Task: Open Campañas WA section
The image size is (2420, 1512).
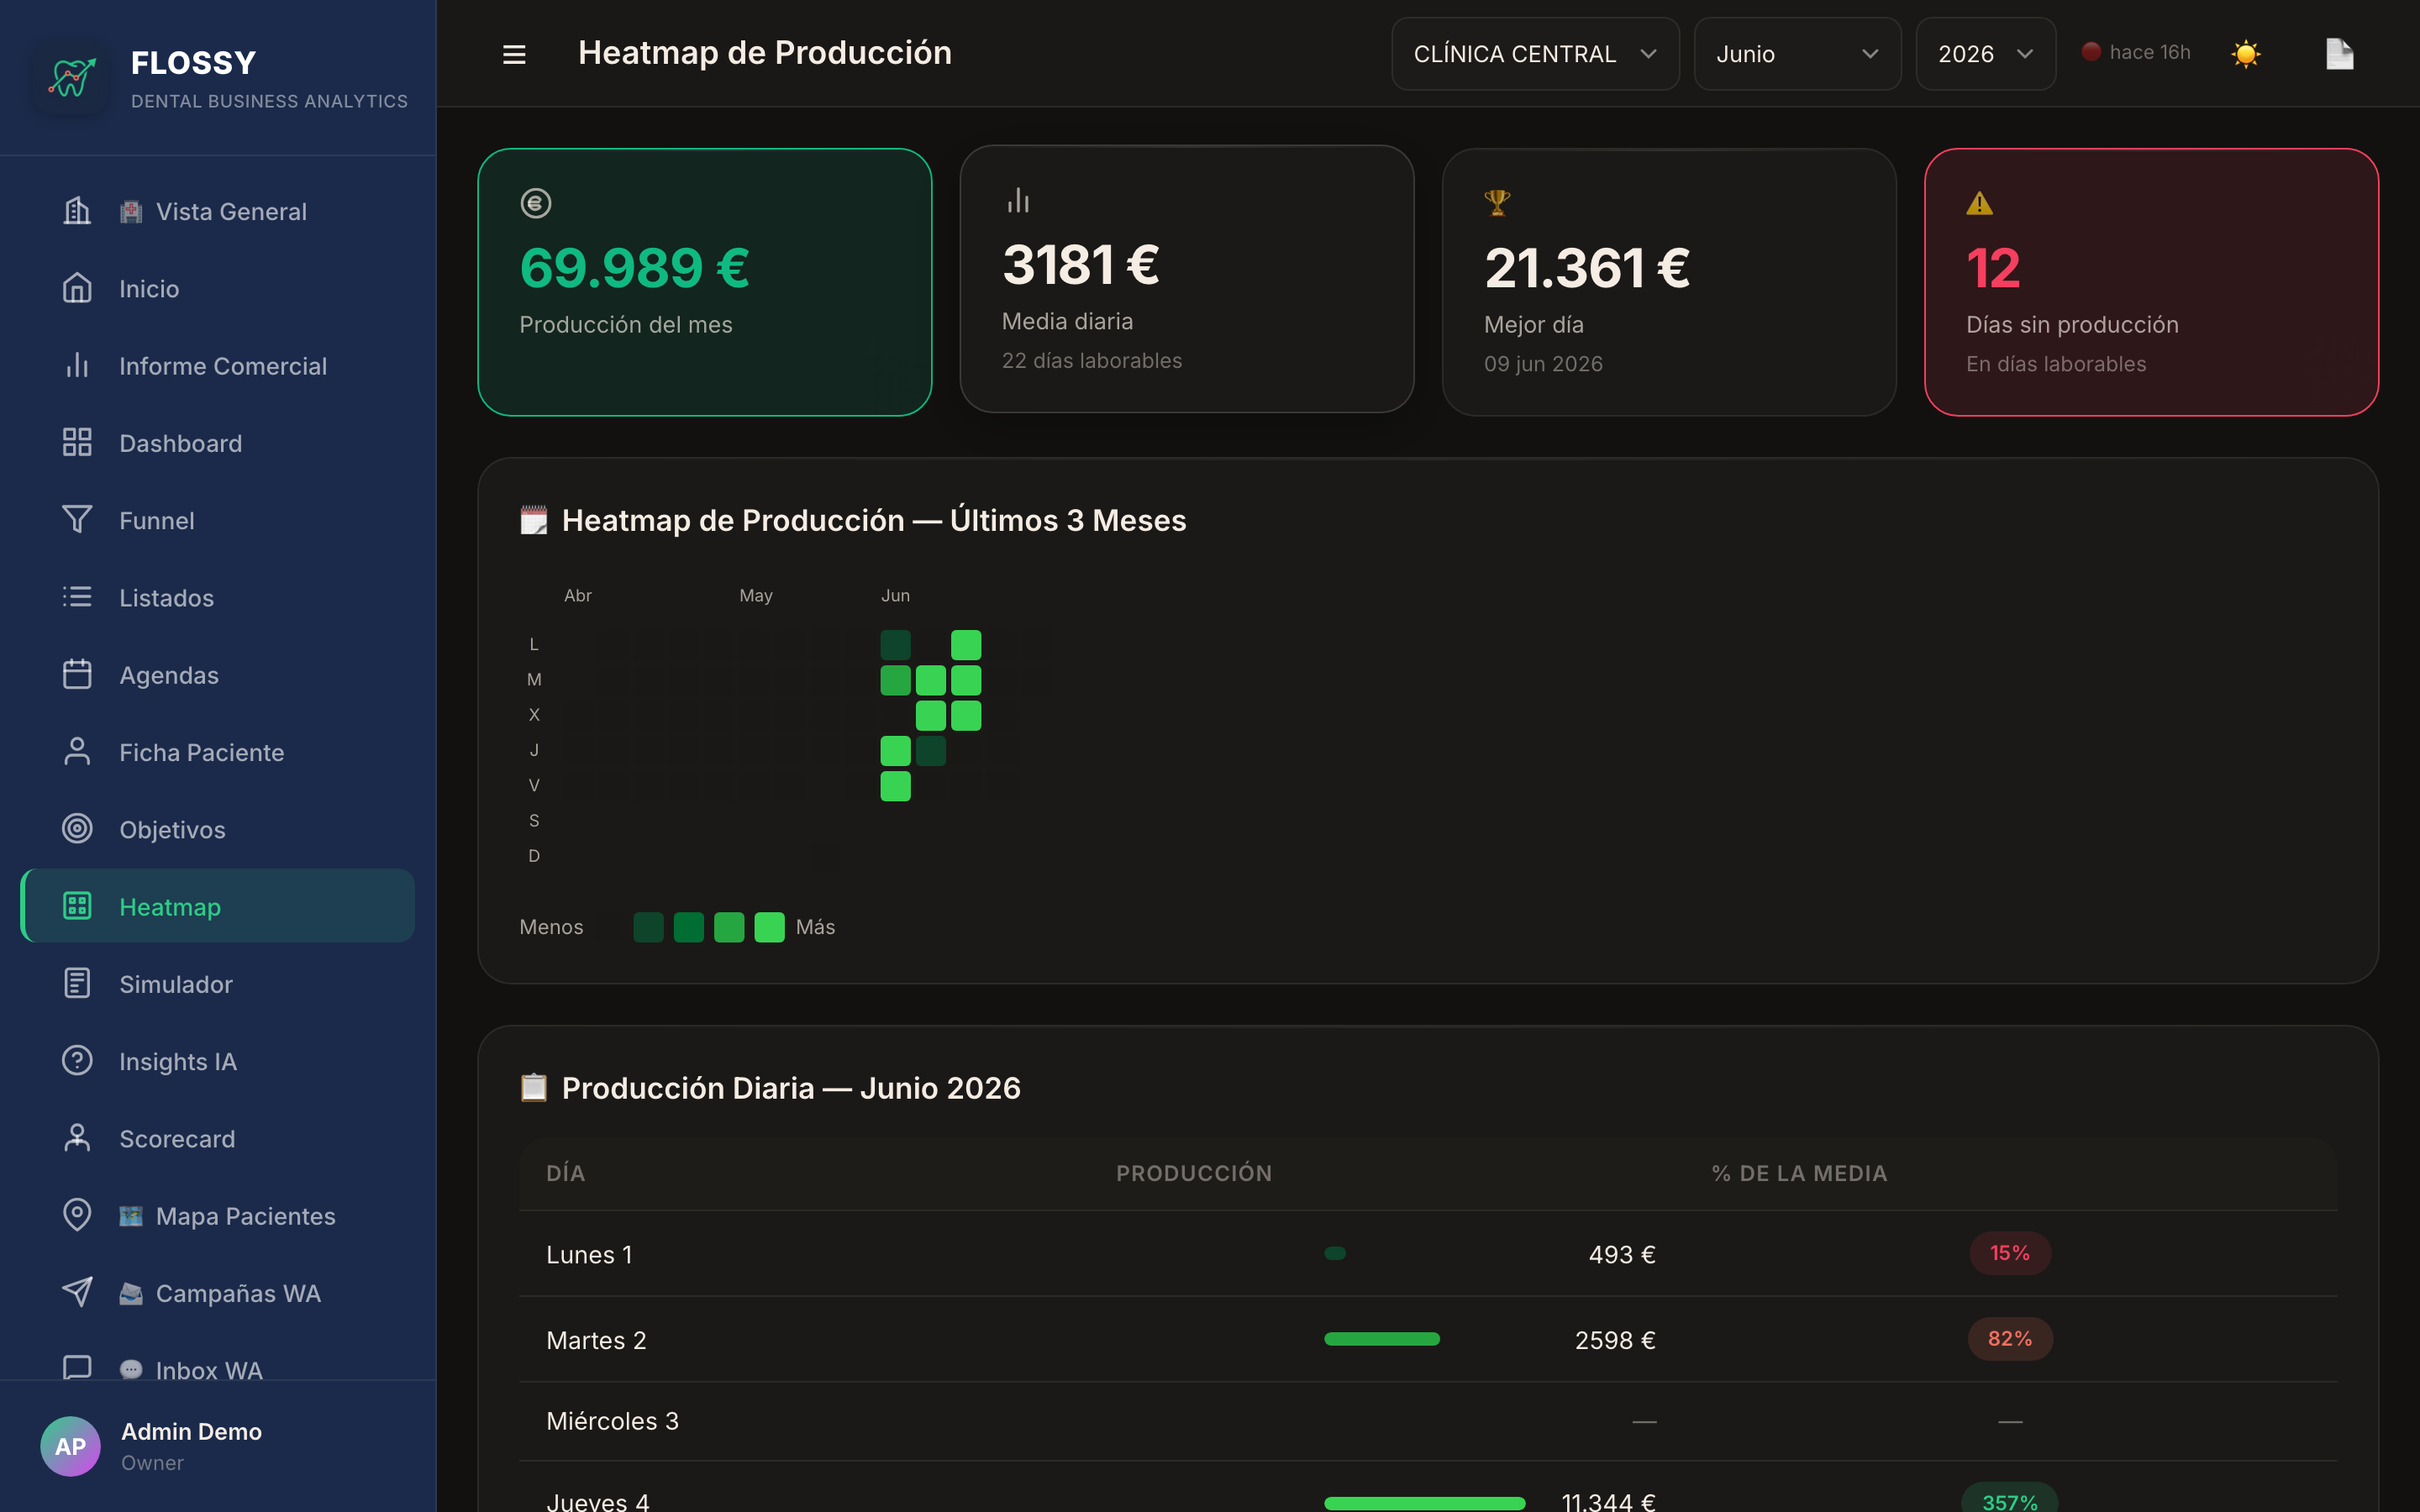Action: 217,1292
